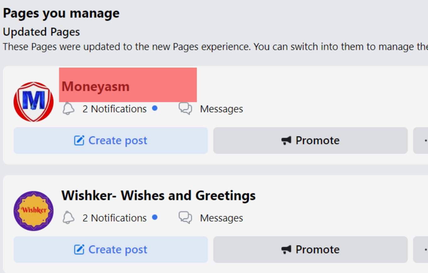Click the bell icon under Wishker
Image resolution: width=428 pixels, height=273 pixels.
69,218
